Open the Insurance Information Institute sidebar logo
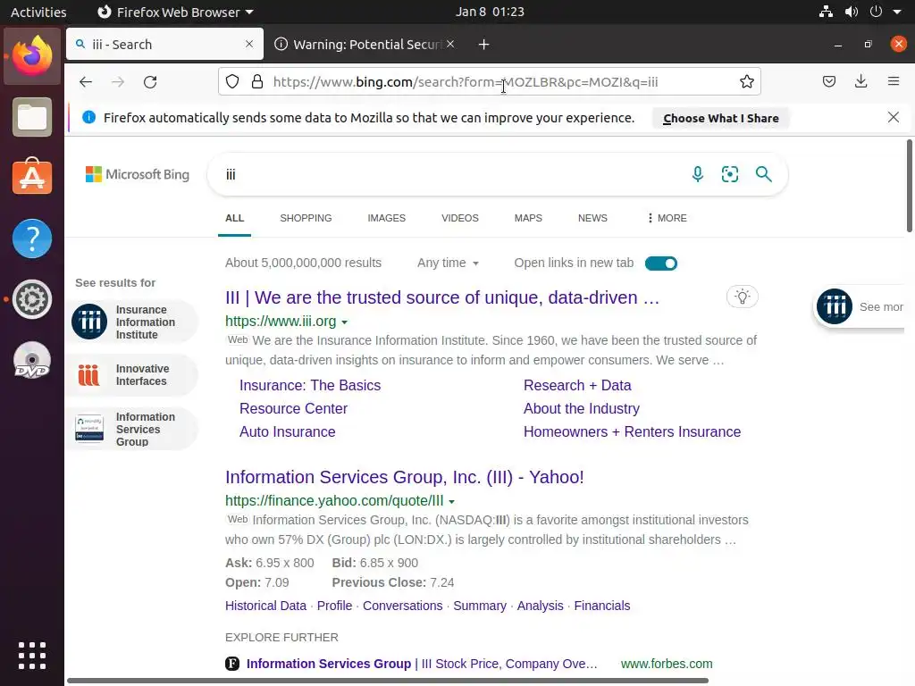 [89, 322]
